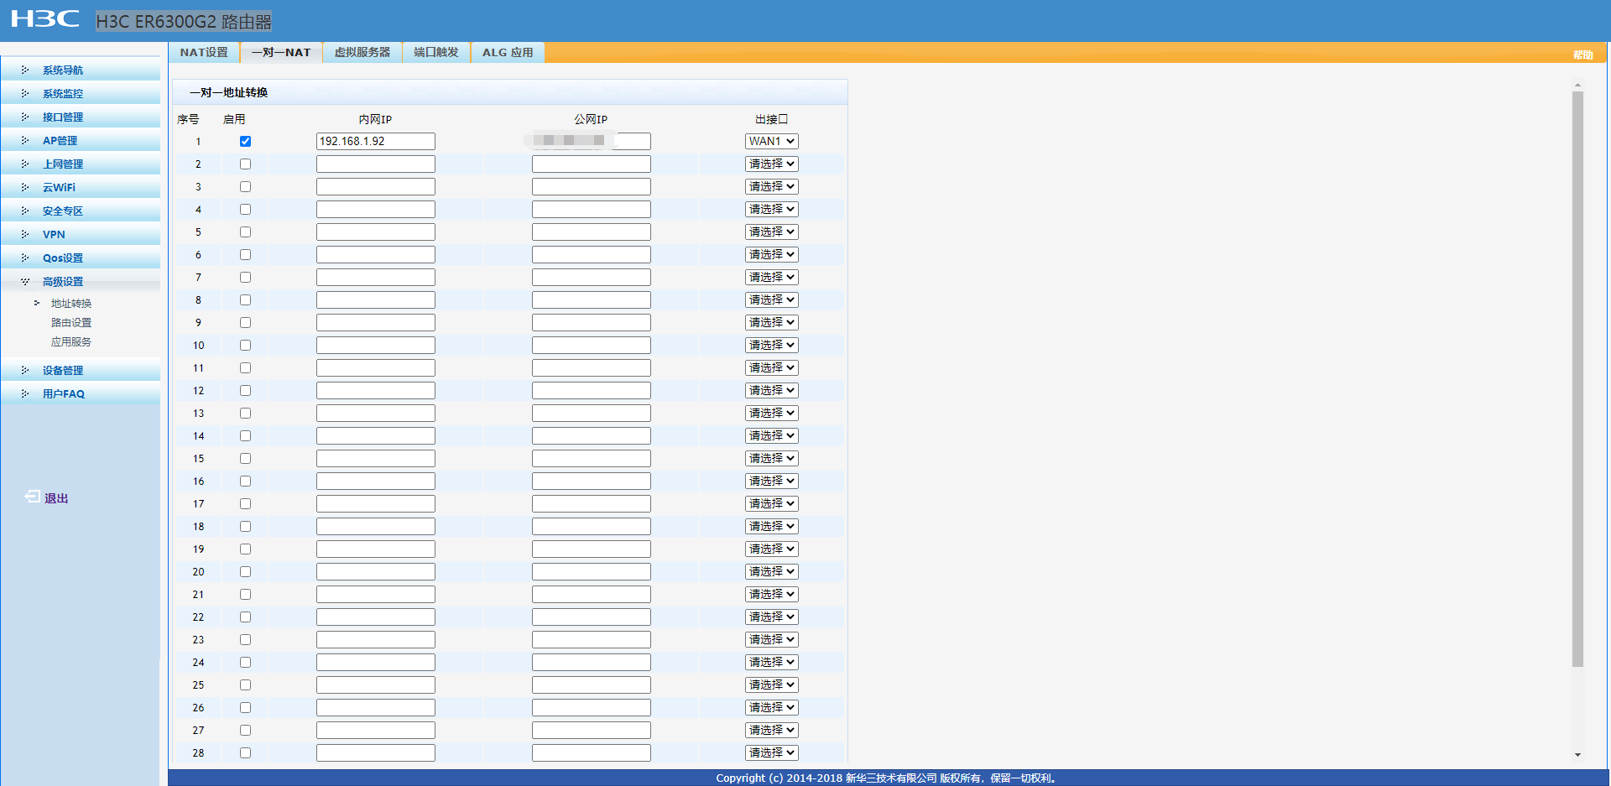Open the 请选择 dropdown in row 19
Screen dimensions: 1611x786
[x=772, y=549]
